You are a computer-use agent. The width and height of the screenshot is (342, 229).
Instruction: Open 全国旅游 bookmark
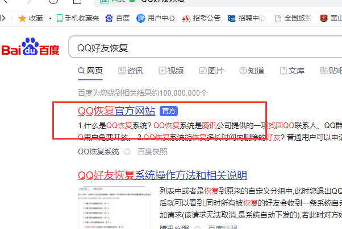293,18
